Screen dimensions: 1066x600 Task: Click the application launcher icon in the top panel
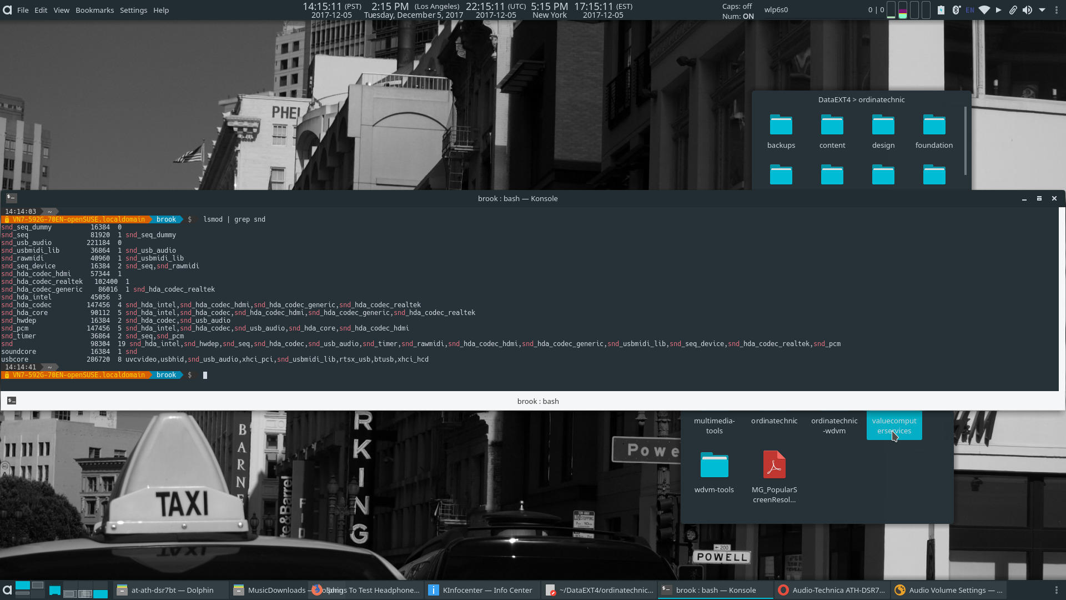tap(7, 10)
